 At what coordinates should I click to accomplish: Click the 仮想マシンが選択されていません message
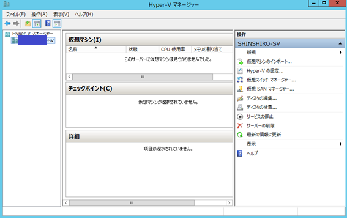click(168, 102)
